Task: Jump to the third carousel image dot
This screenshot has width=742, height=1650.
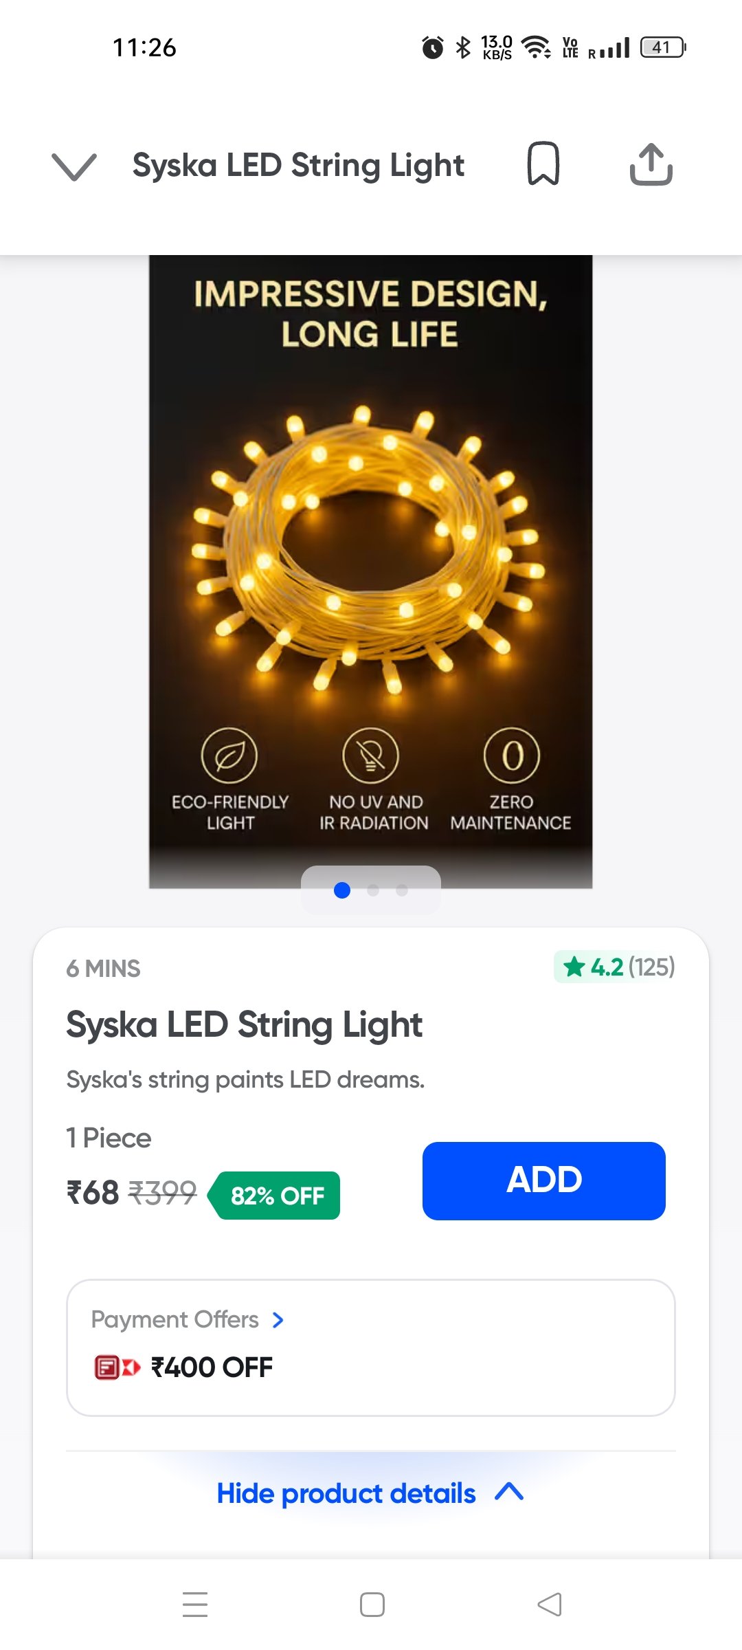Action: point(402,890)
